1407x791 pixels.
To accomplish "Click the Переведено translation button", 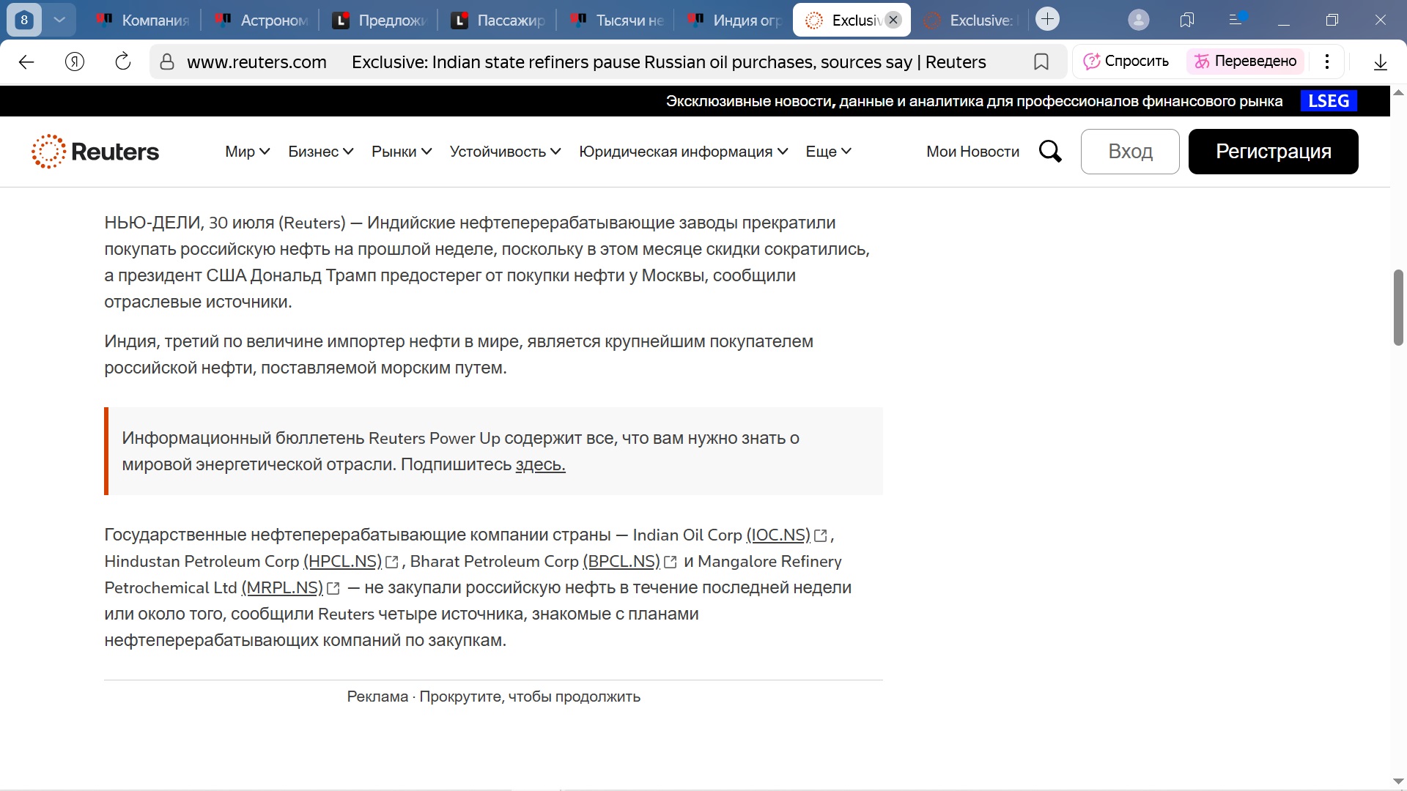I will [1246, 62].
